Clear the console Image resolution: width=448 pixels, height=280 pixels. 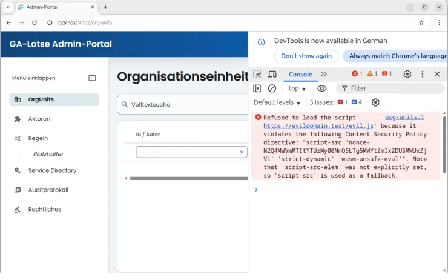(272, 88)
